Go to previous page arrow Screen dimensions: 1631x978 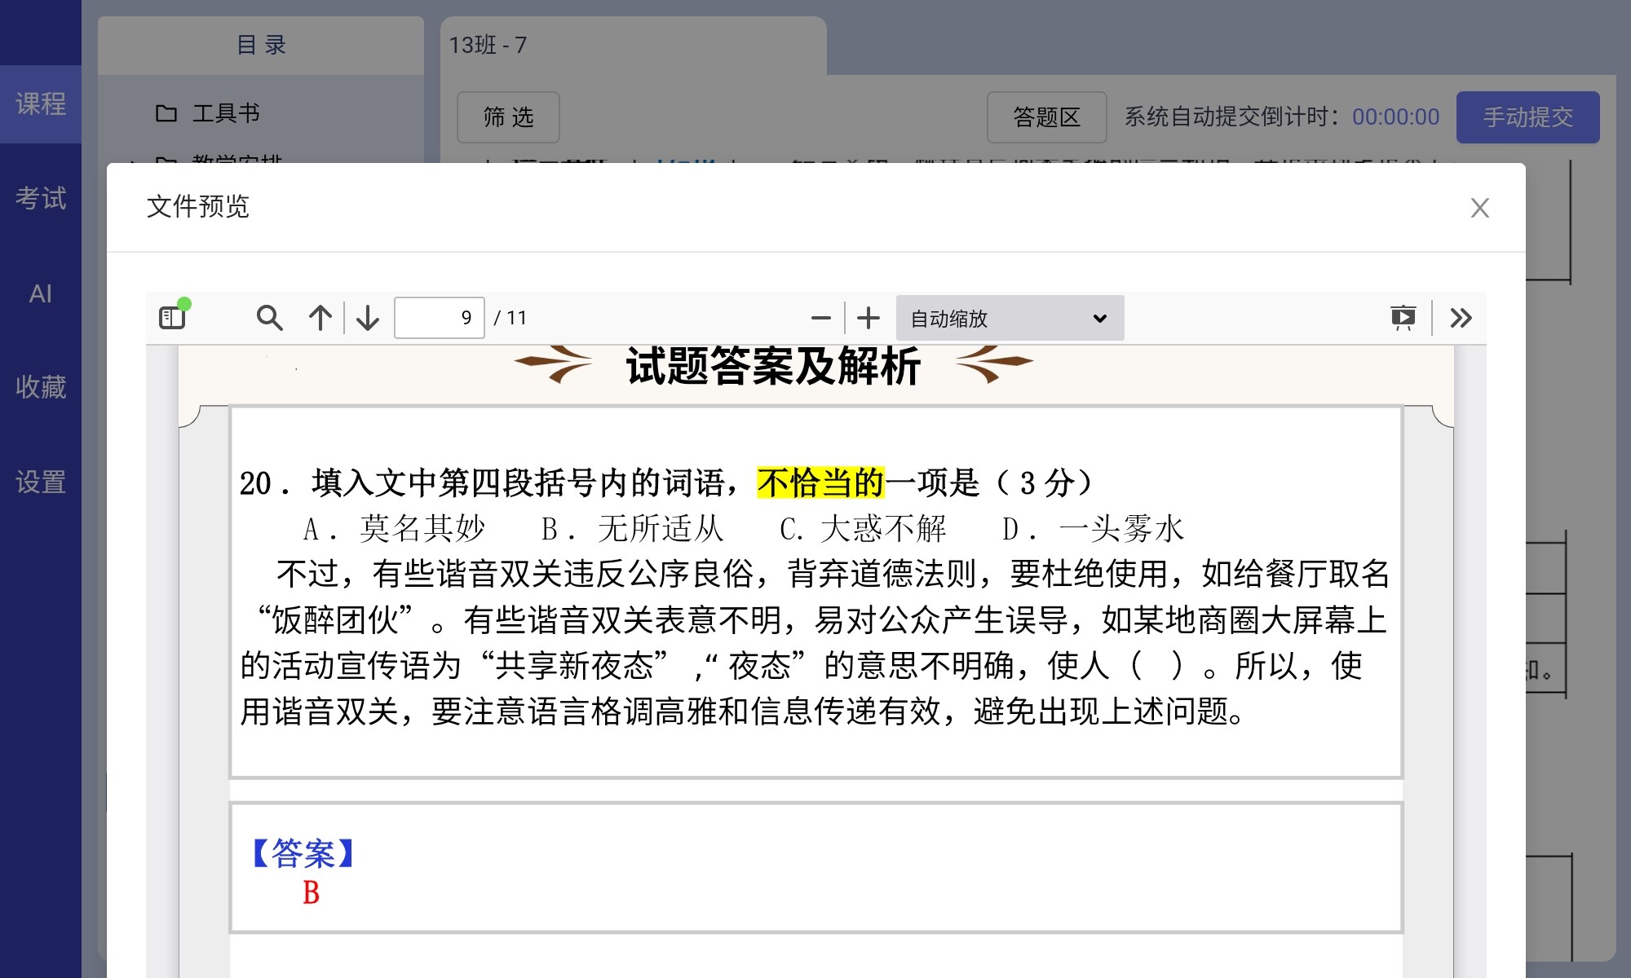(x=320, y=318)
